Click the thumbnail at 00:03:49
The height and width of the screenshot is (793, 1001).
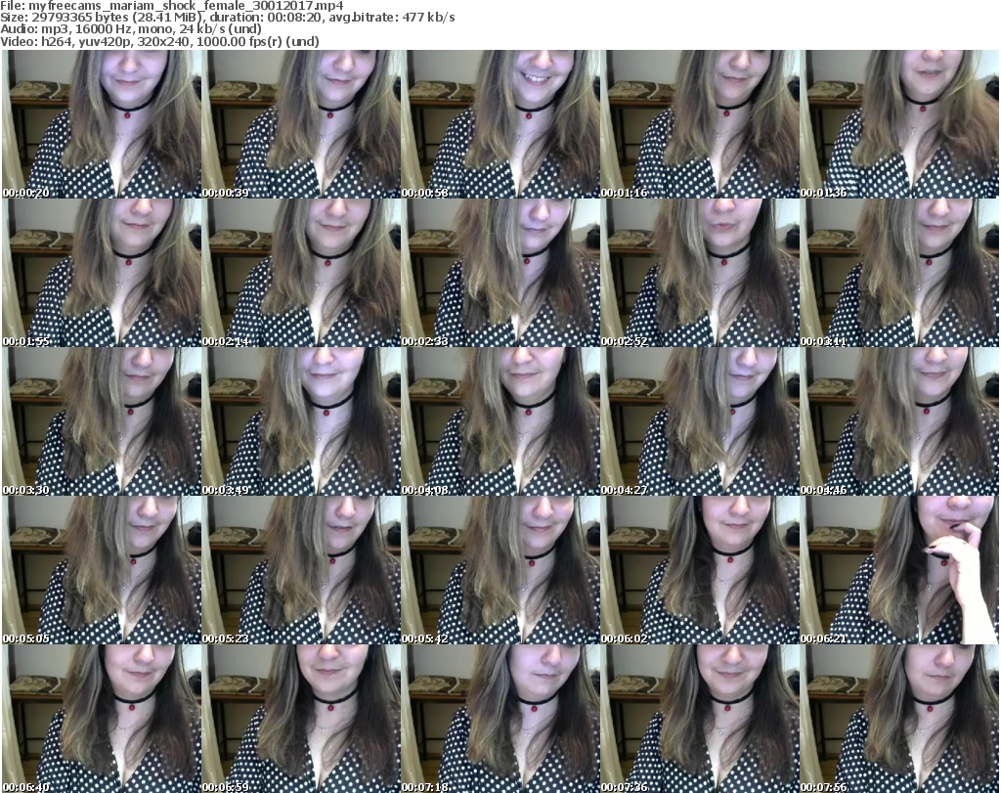pyautogui.click(x=301, y=421)
